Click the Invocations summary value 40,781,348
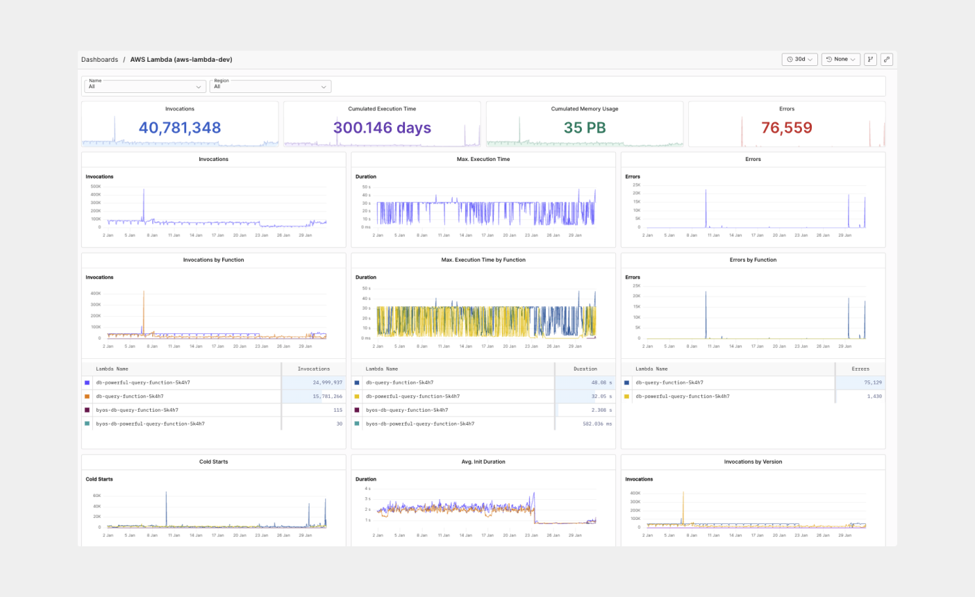 coord(180,126)
